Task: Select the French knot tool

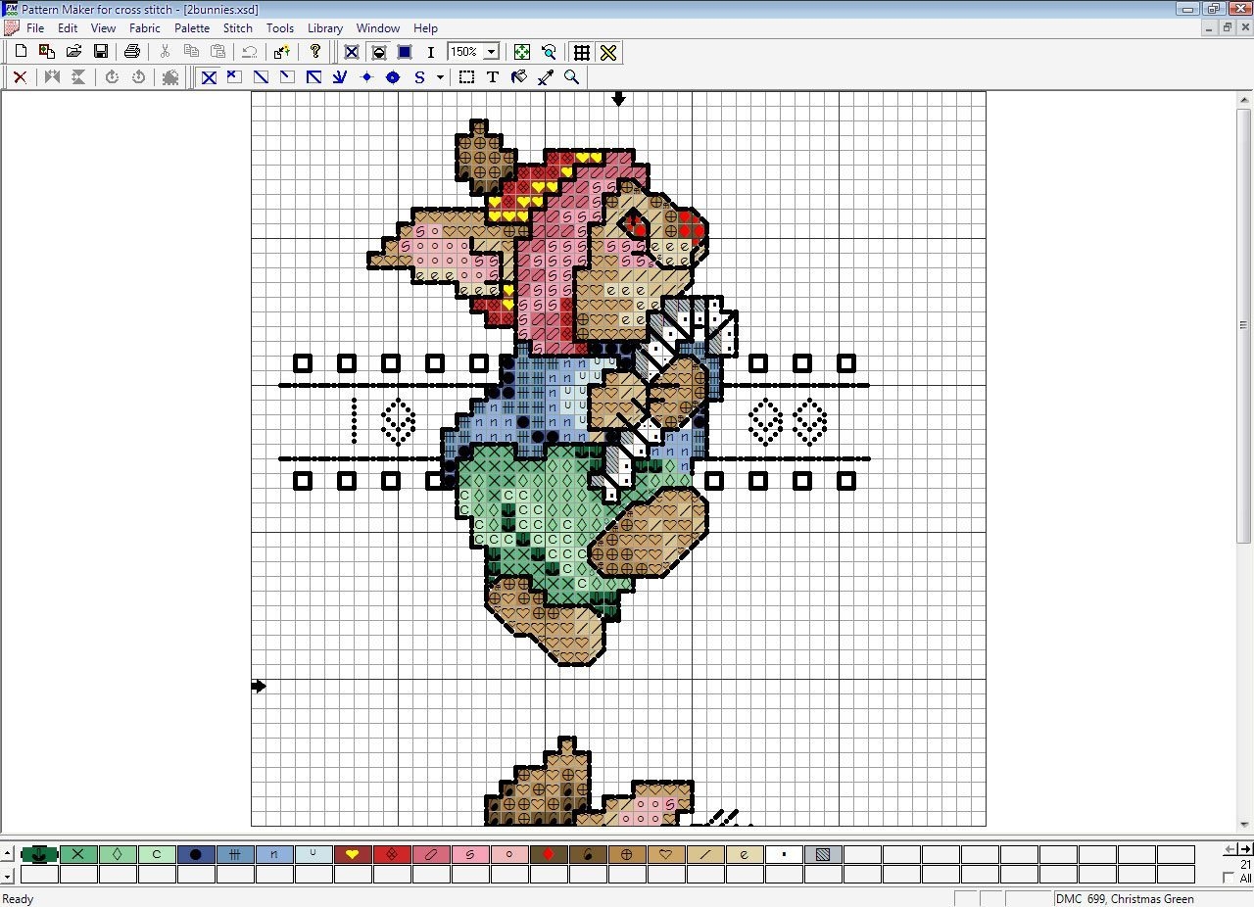Action: pyautogui.click(x=366, y=76)
